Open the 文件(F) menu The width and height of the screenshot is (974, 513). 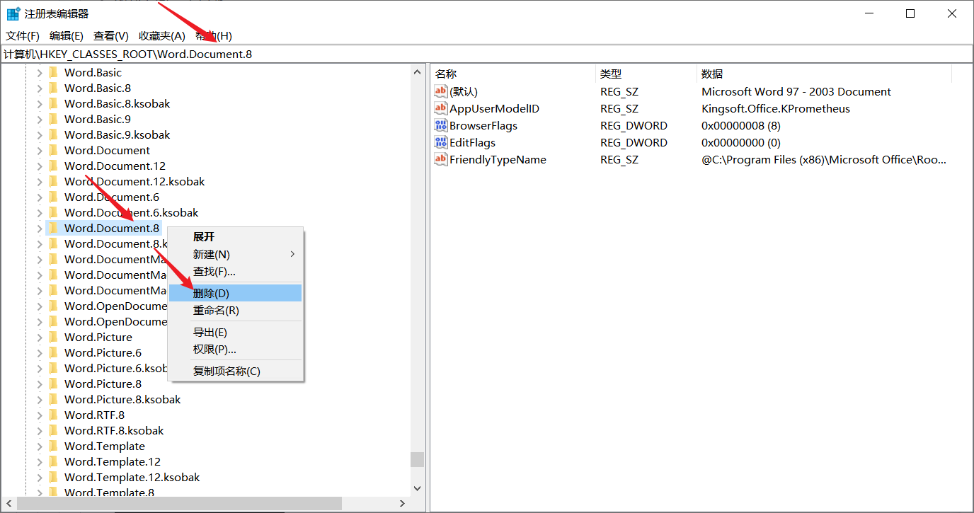[x=23, y=35]
